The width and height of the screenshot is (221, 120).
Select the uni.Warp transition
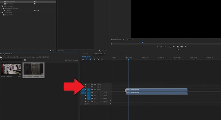[9, 10]
